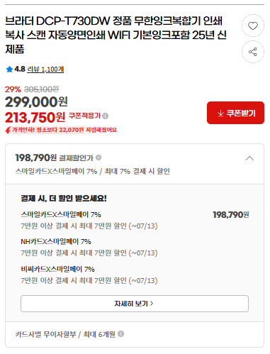The height and width of the screenshot is (354, 270).
Task: Open 리뷰 1,100개 reviews link
Action: [45, 70]
